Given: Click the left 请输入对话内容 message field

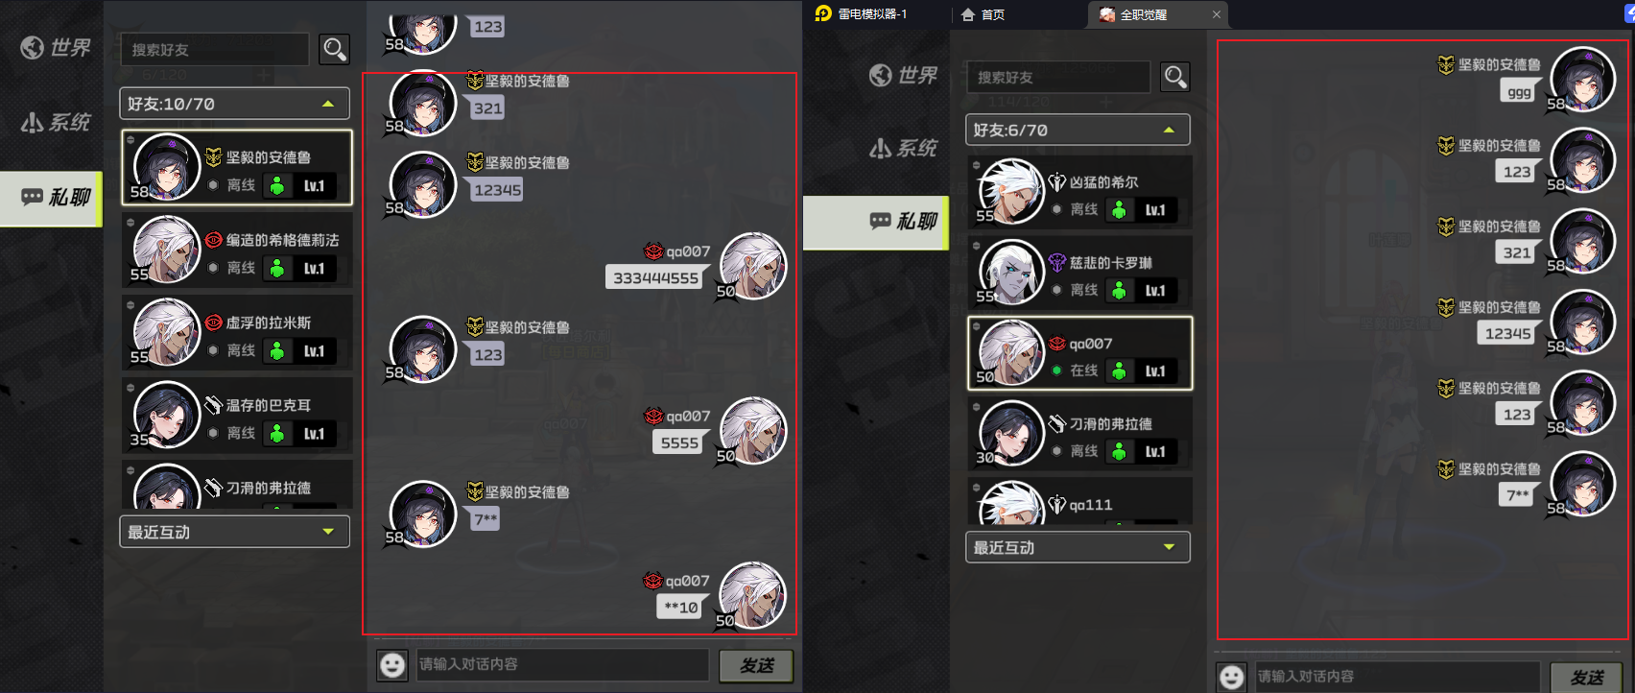Looking at the screenshot, I should click(x=562, y=664).
